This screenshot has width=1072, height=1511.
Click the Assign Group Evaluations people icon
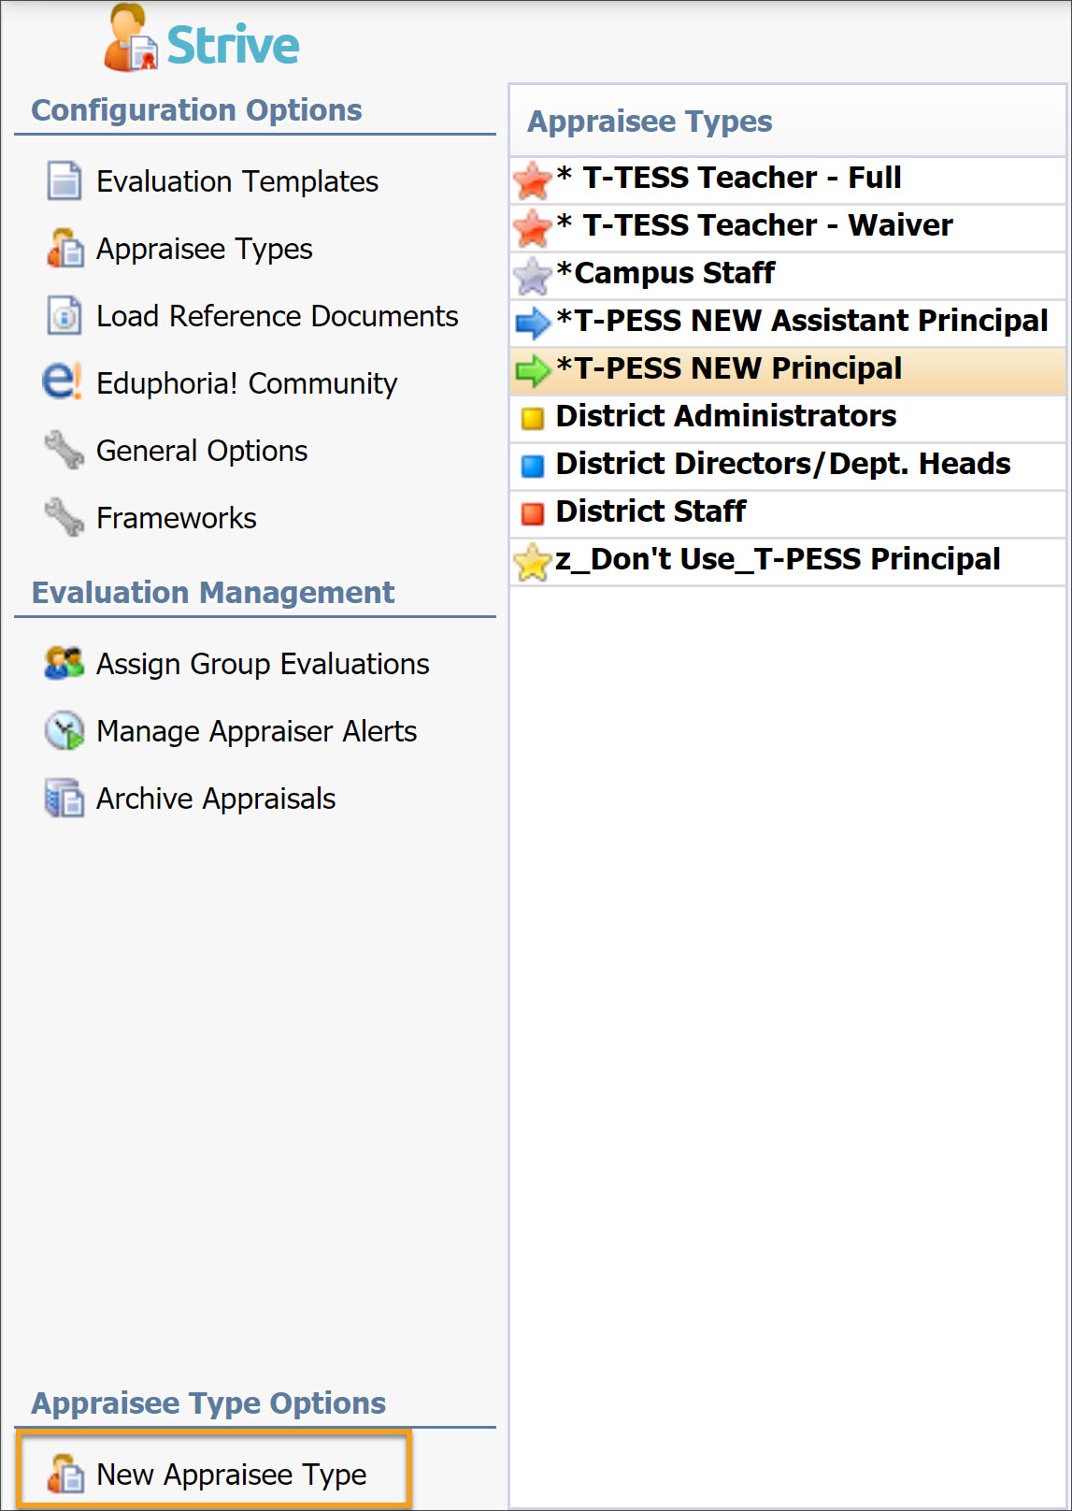64,663
